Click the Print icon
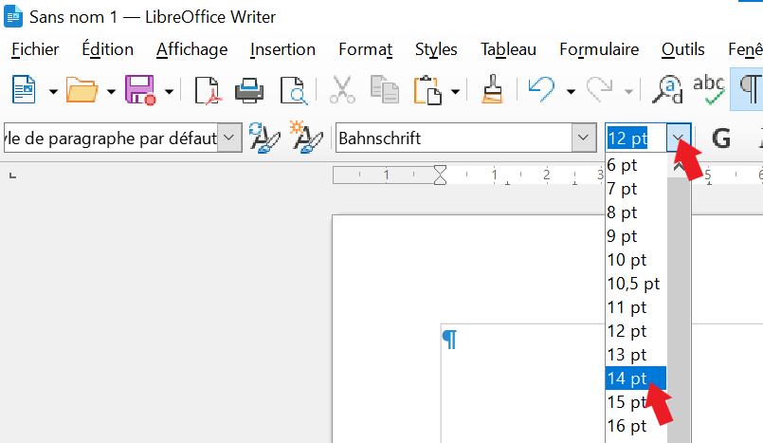763x443 pixels. coord(249,90)
